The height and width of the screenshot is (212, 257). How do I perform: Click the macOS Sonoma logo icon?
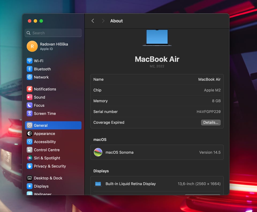(x=98, y=152)
